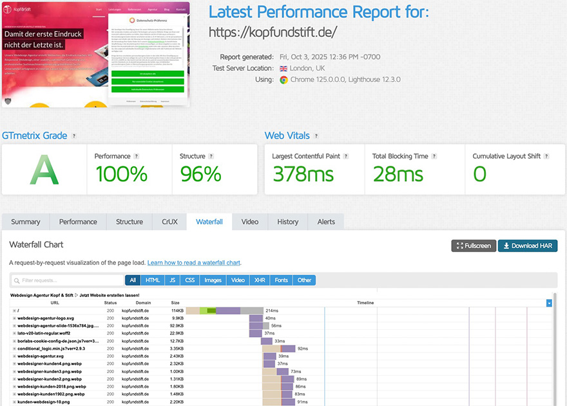Open the Structure score help icon

coord(211,157)
